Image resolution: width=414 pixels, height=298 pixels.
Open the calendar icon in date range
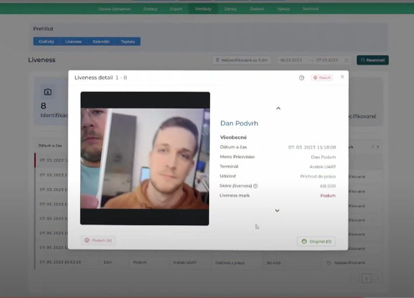(x=346, y=60)
